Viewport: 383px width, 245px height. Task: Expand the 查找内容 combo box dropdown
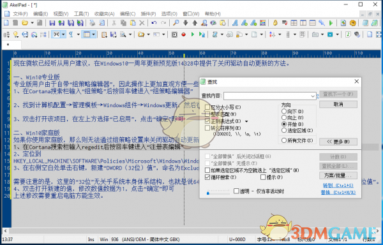click(313, 96)
